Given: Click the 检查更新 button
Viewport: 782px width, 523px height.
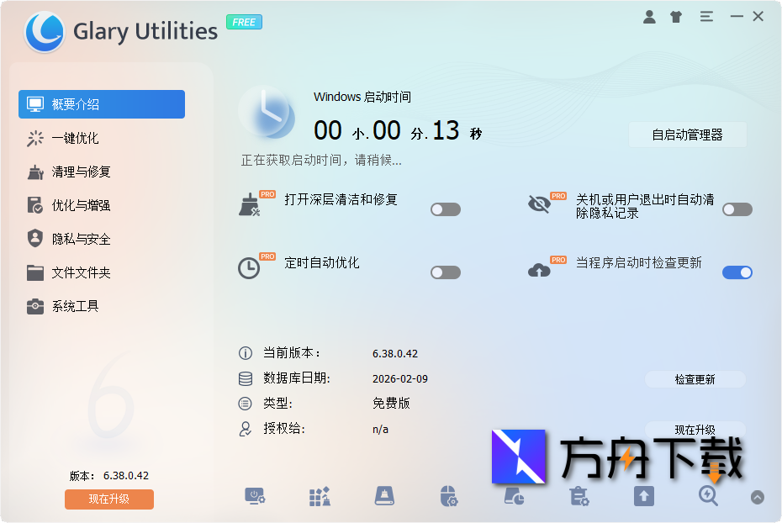Looking at the screenshot, I should coord(695,379).
